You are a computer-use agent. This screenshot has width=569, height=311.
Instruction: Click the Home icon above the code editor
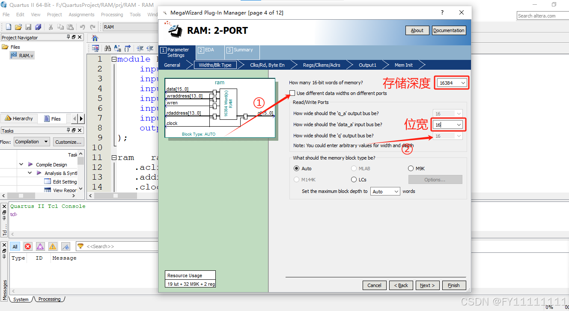95,38
